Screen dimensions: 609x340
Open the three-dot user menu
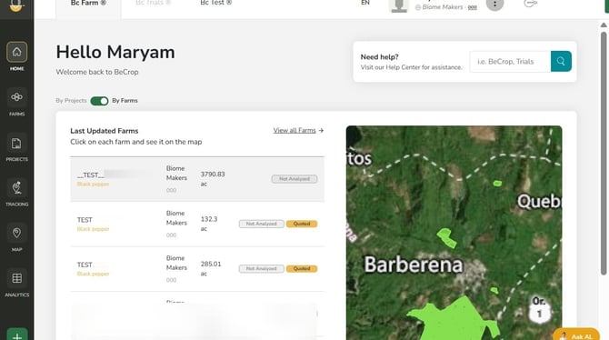point(494,4)
